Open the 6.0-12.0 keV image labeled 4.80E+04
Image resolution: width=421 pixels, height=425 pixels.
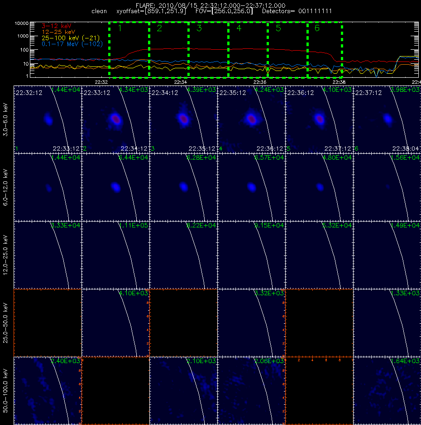(x=319, y=187)
